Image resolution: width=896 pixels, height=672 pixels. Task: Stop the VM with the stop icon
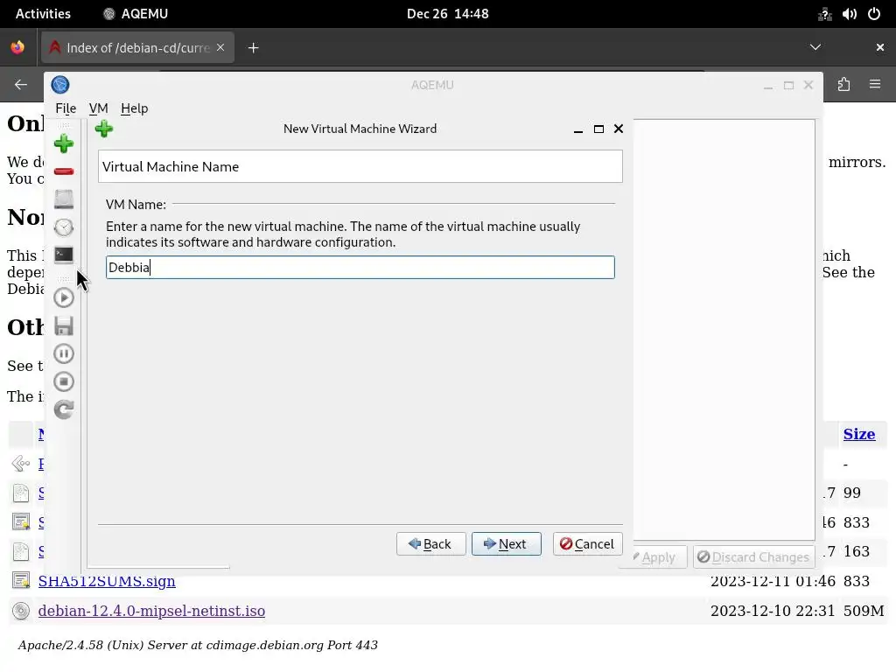click(63, 381)
